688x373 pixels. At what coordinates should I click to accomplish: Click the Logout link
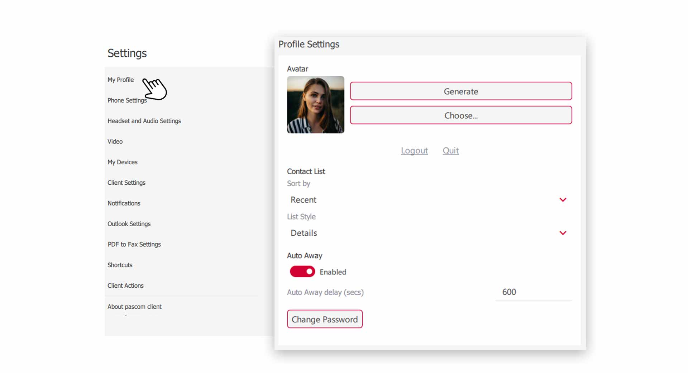tap(414, 151)
